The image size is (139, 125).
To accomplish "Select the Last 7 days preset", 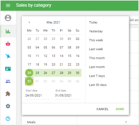I will pyautogui.click(x=97, y=76).
